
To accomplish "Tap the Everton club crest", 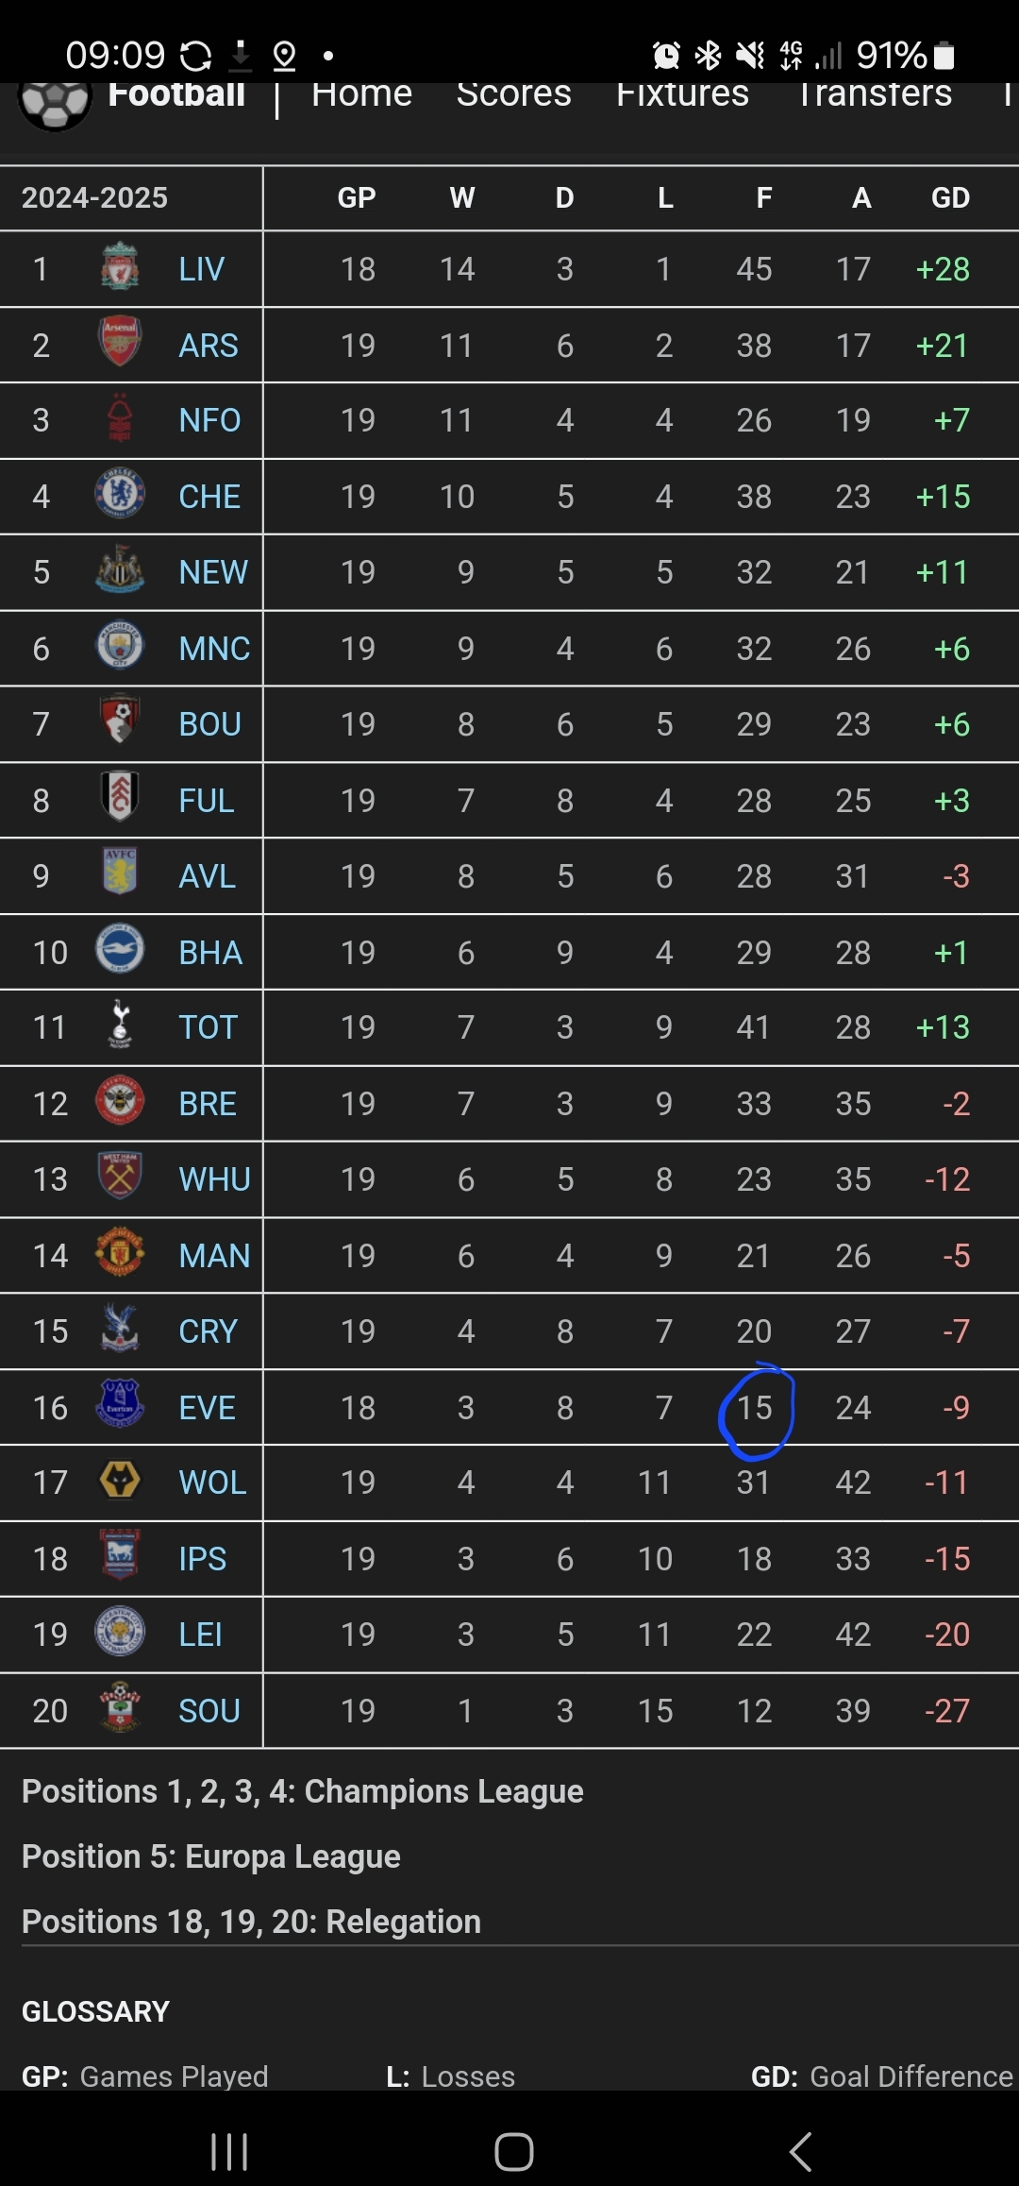I will tap(120, 1405).
